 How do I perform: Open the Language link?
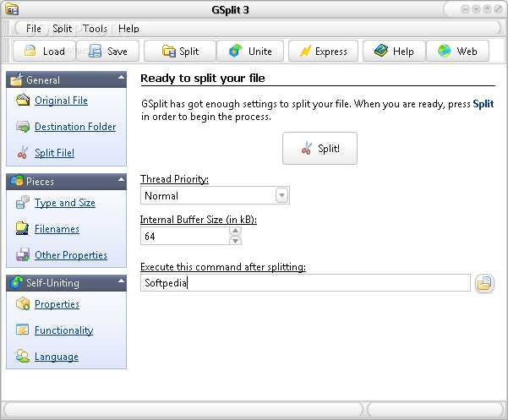click(57, 357)
